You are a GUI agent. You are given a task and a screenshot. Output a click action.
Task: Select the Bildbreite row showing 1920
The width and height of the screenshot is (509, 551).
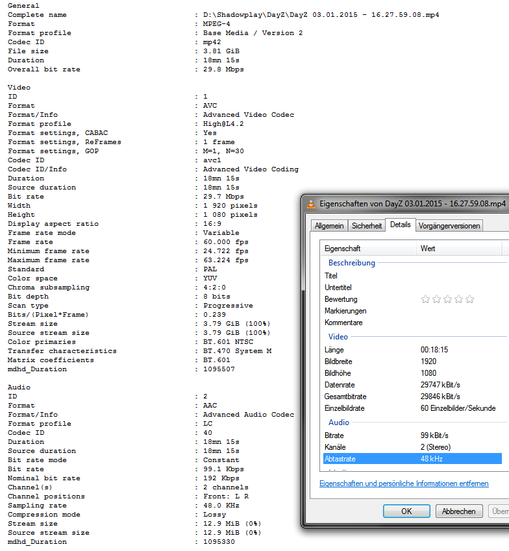[x=412, y=361]
